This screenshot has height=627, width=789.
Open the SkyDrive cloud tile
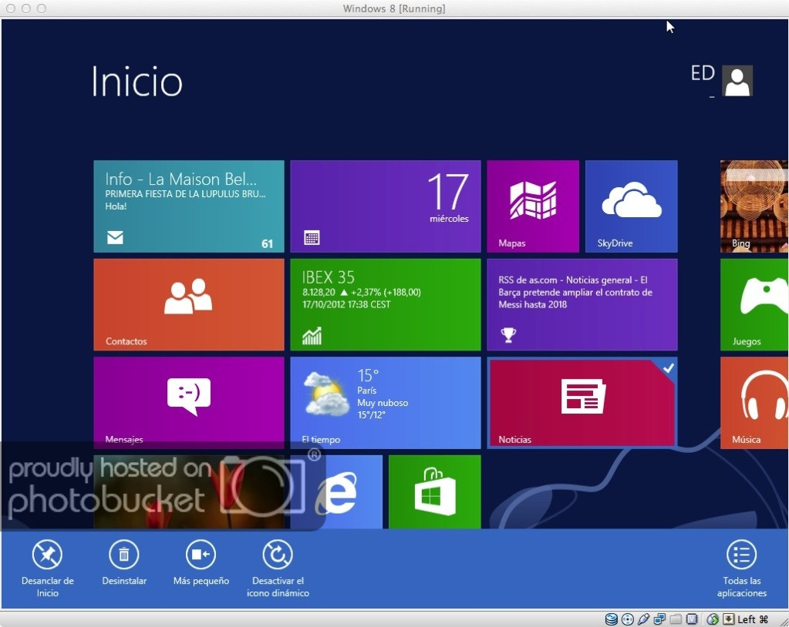pos(631,206)
